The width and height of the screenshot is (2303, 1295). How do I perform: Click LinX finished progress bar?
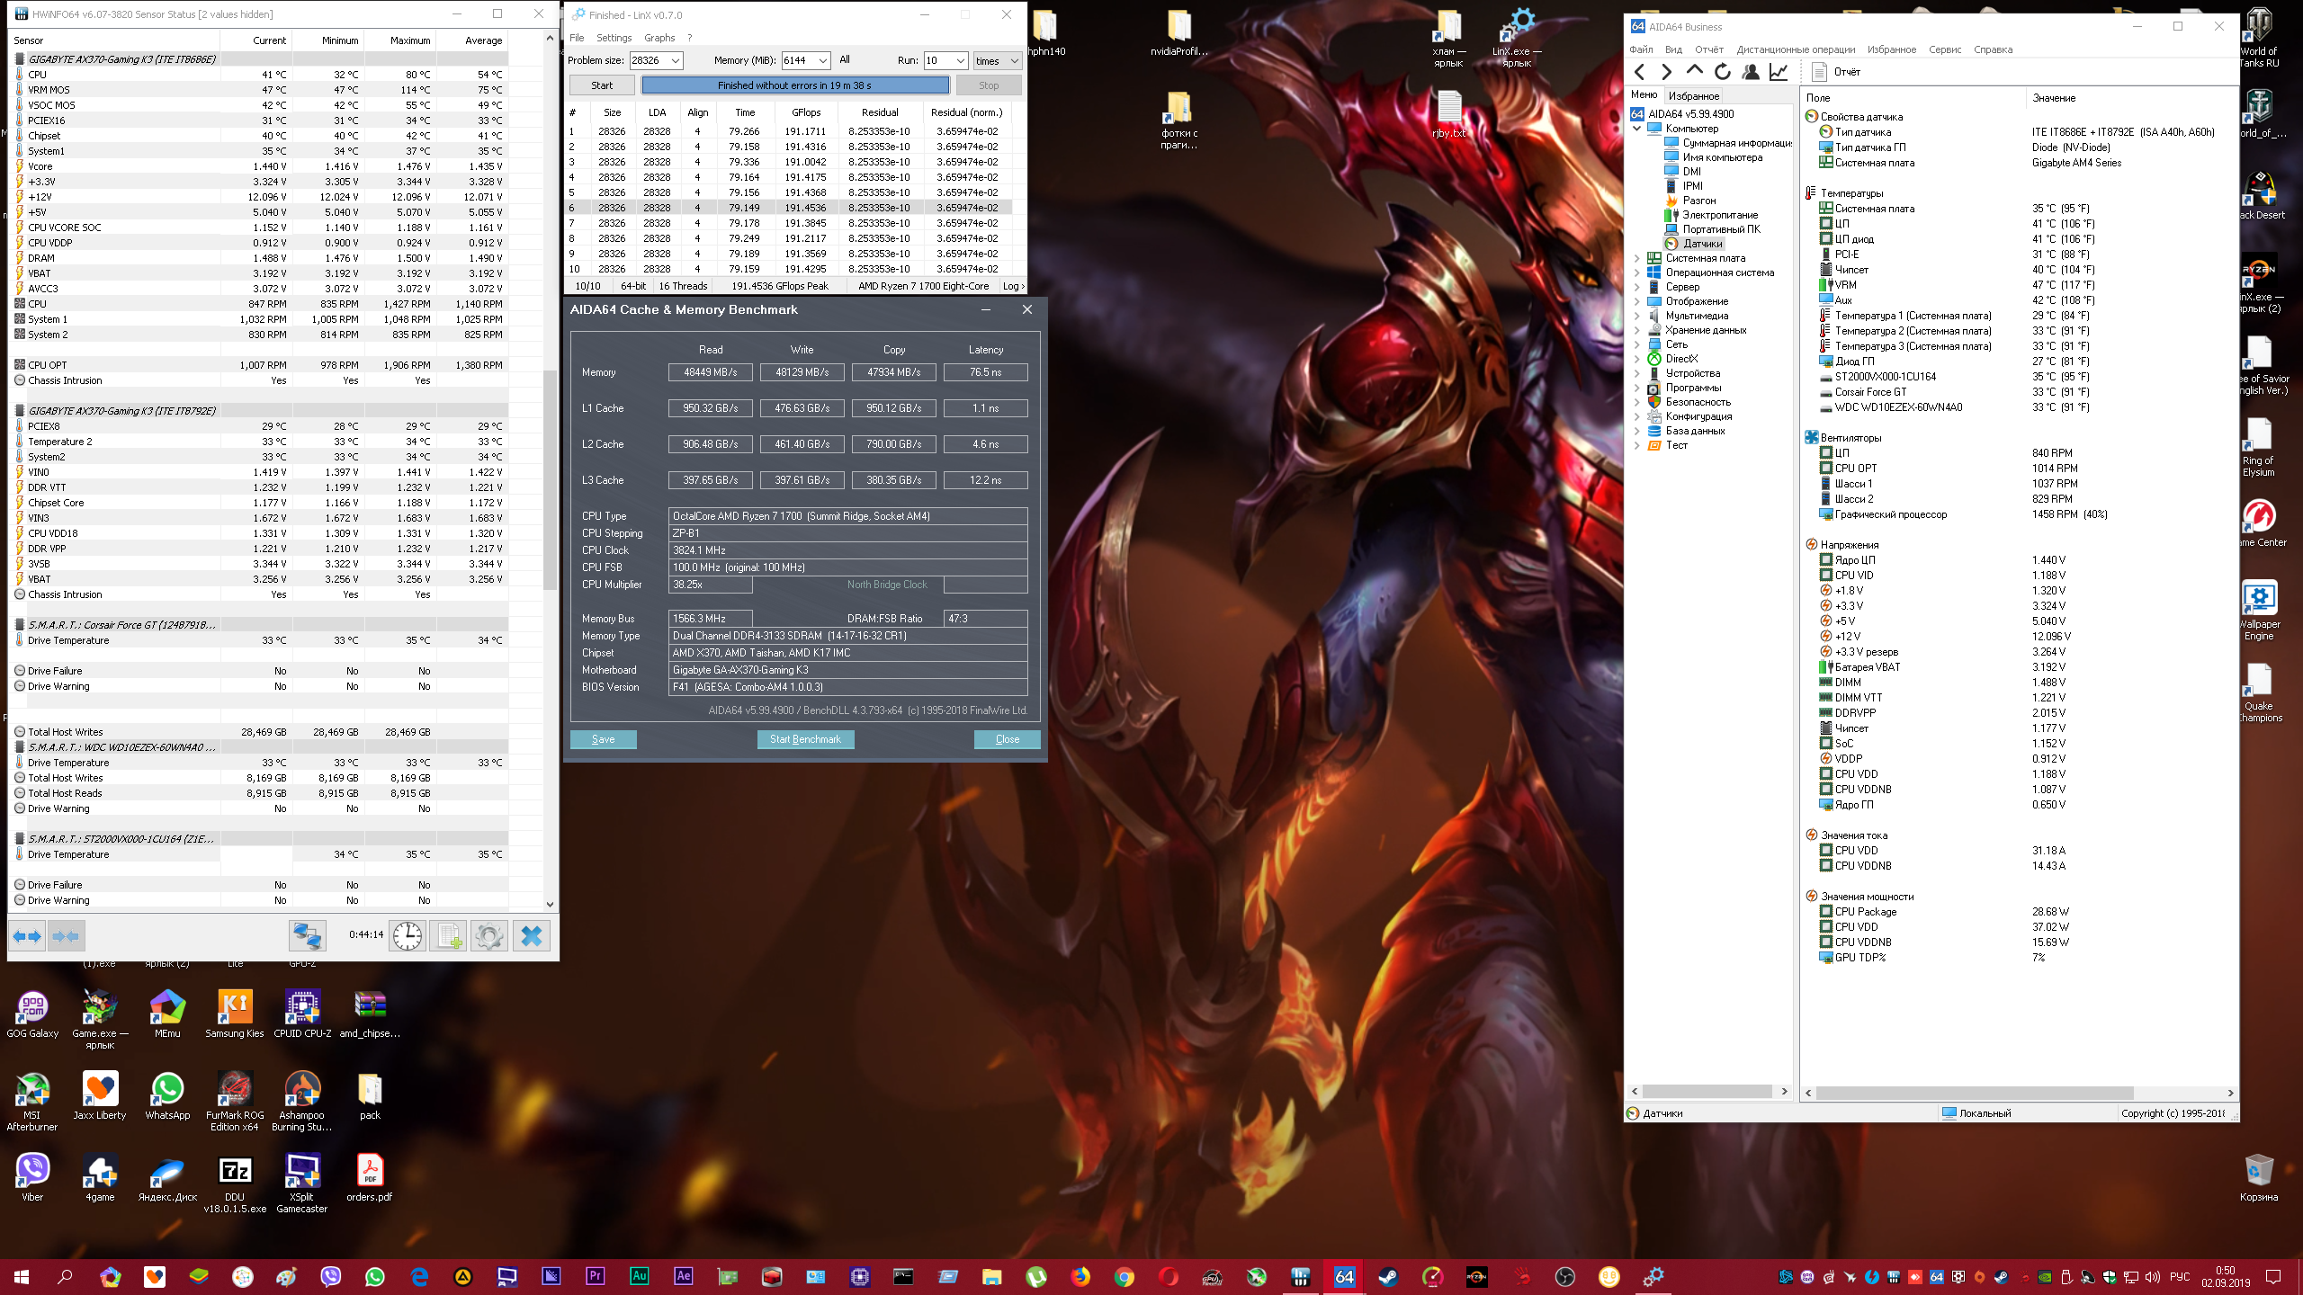[794, 85]
